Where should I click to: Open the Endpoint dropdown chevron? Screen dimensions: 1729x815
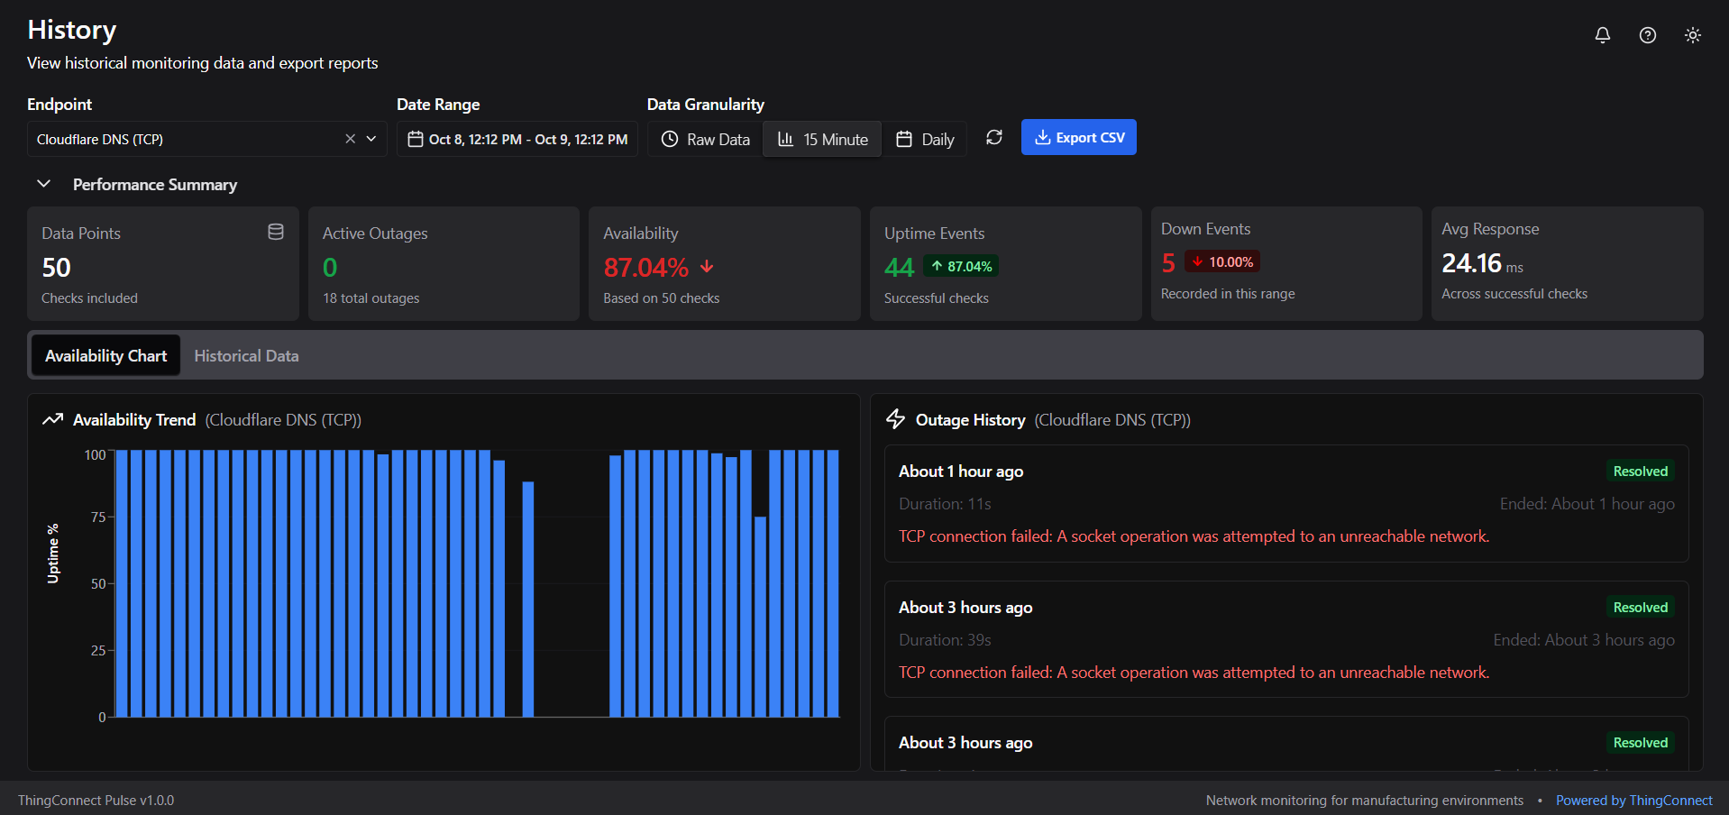coord(371,139)
